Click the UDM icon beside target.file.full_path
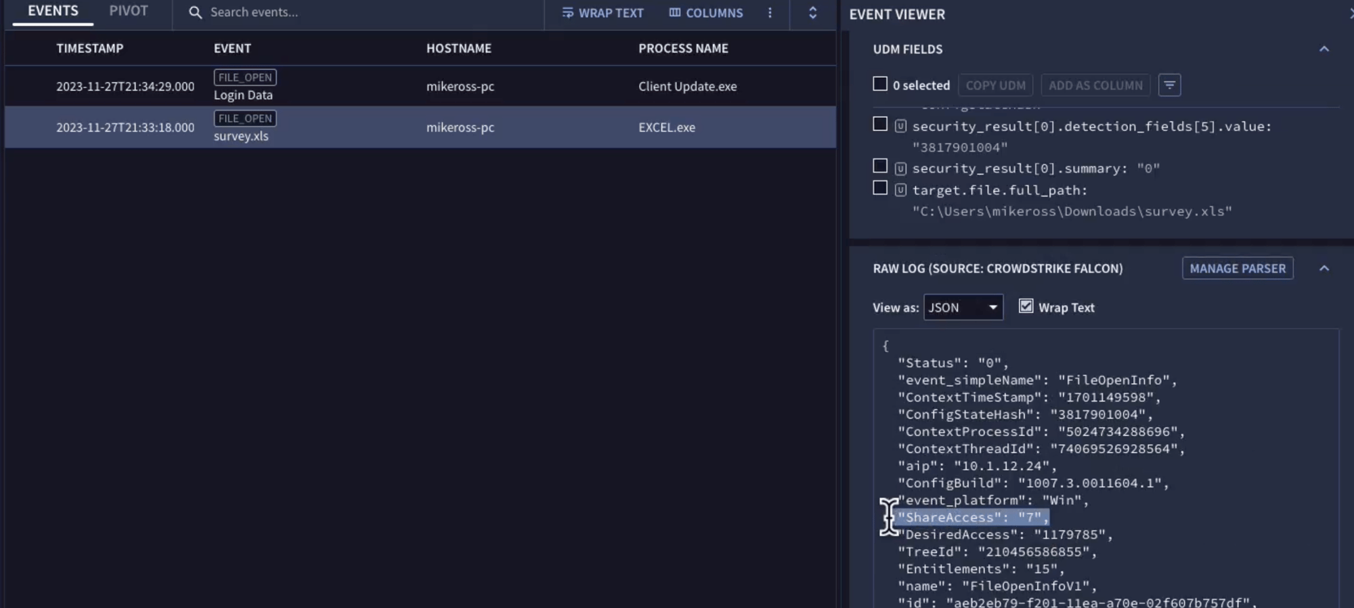 point(900,190)
